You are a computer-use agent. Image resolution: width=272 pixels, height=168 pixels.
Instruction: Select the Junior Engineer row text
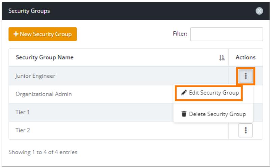point(35,76)
